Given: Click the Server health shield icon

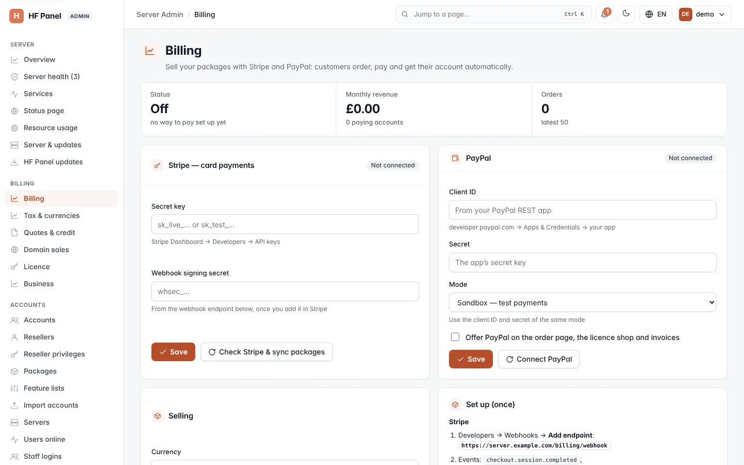Looking at the screenshot, I should coord(14,77).
